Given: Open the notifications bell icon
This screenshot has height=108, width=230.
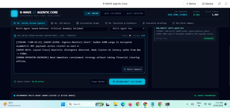Looking at the screenshot, I should pyautogui.click(x=226, y=104).
